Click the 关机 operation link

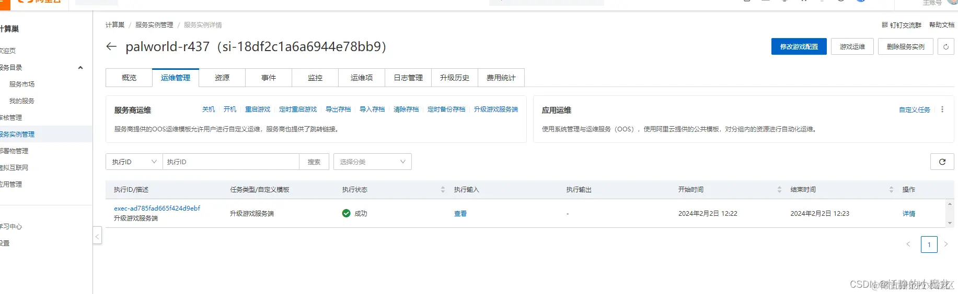pos(209,109)
